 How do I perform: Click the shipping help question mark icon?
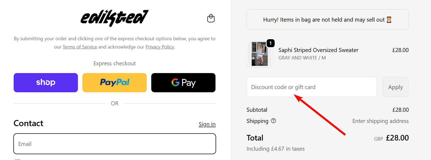(x=273, y=121)
